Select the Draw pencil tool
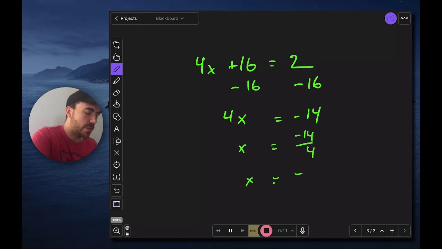The height and width of the screenshot is (249, 442). 116,69
